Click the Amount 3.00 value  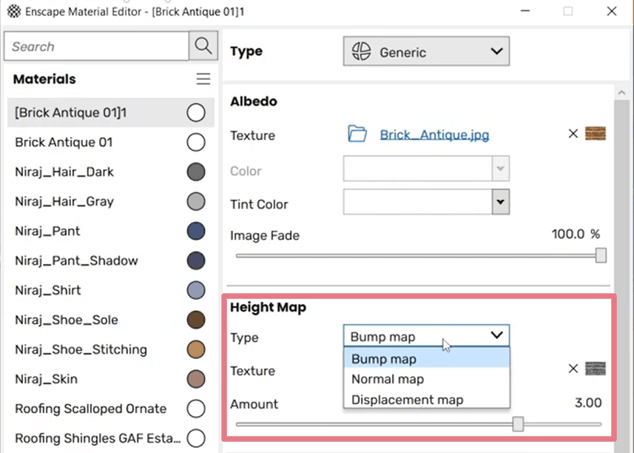[x=588, y=403]
